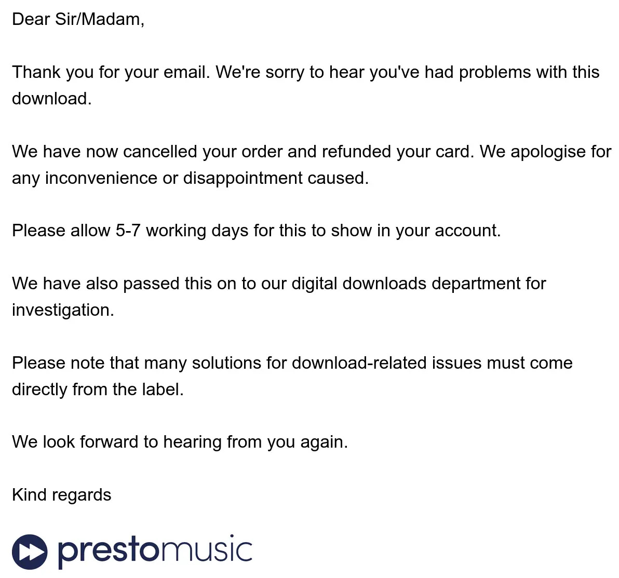Click the Presto Music fast-forward logo icon
Screen dimensions: 619x578
(x=30, y=552)
